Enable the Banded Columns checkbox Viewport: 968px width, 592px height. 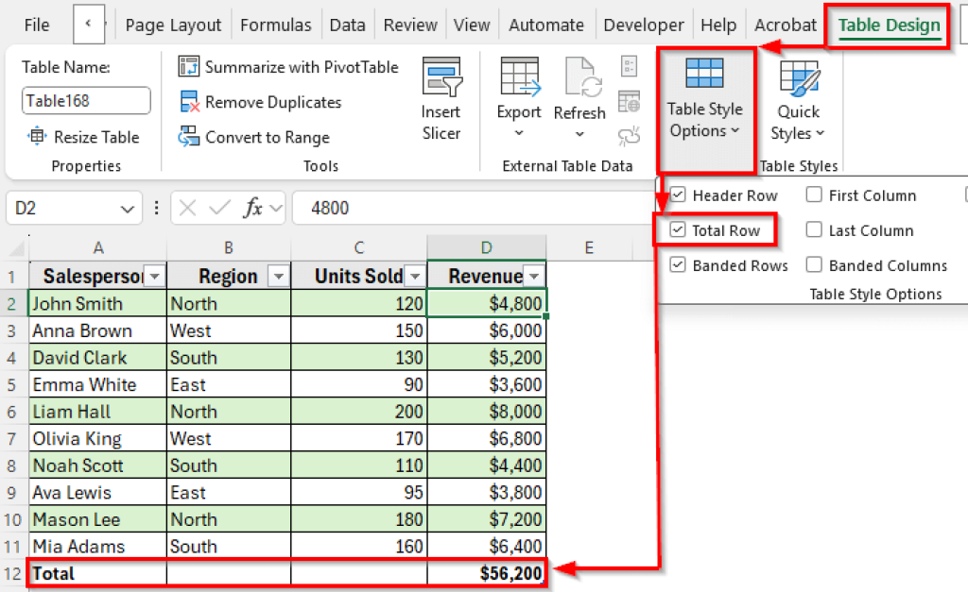[x=814, y=265]
